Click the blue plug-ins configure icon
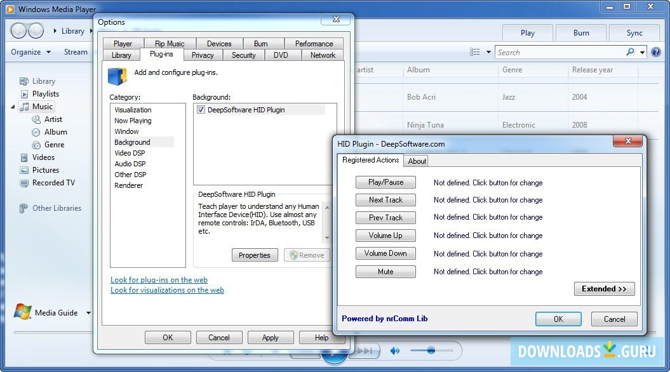The height and width of the screenshot is (372, 670). coord(117,76)
